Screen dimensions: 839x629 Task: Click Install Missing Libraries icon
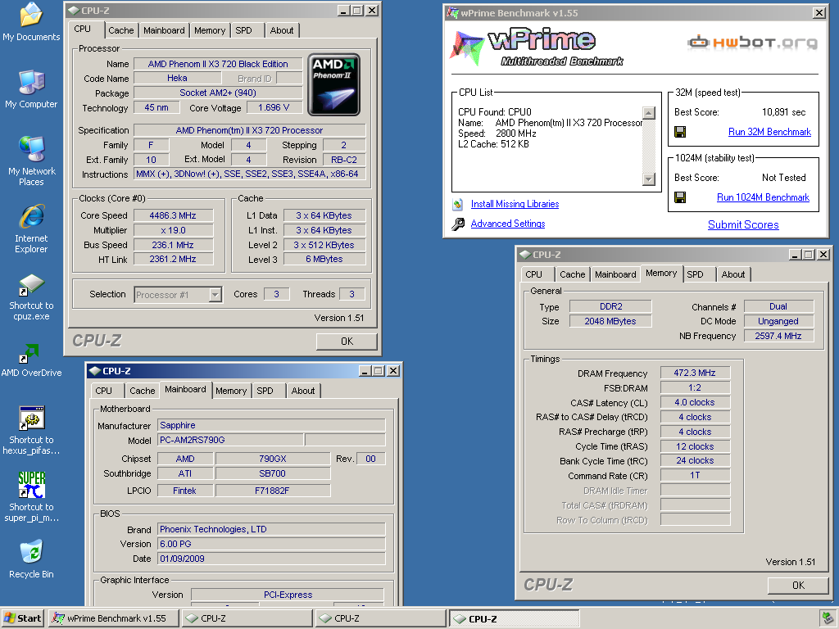[457, 204]
